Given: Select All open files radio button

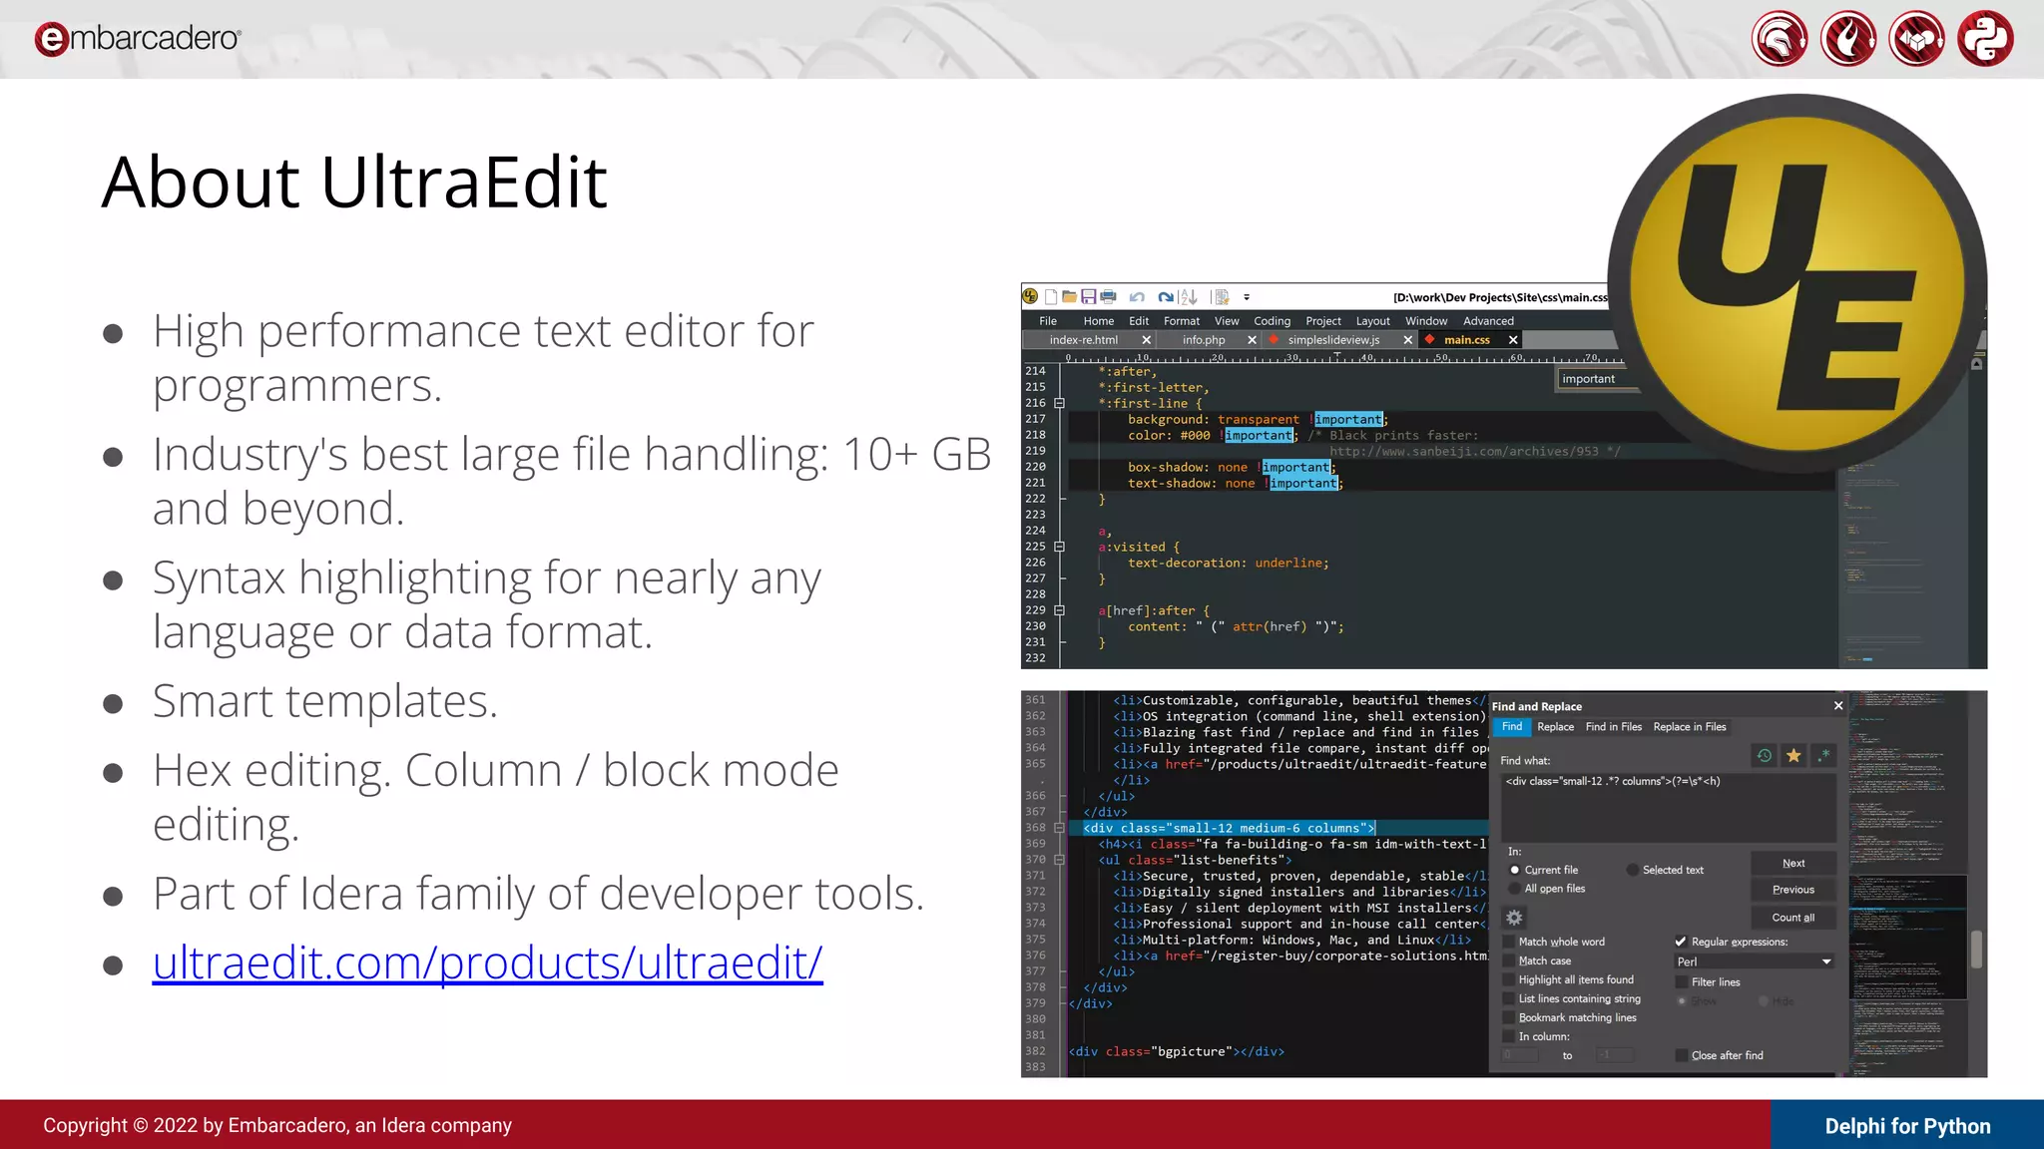Looking at the screenshot, I should 1515,889.
